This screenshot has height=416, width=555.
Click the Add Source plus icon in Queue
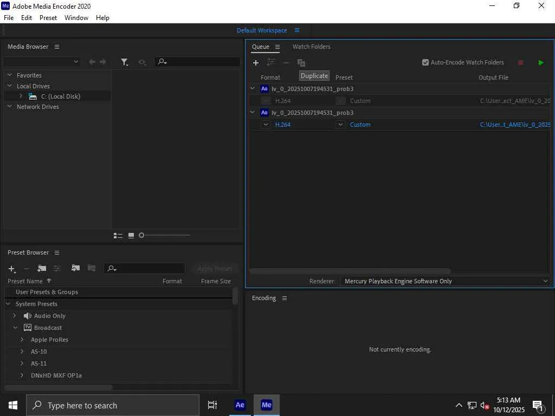[256, 63]
